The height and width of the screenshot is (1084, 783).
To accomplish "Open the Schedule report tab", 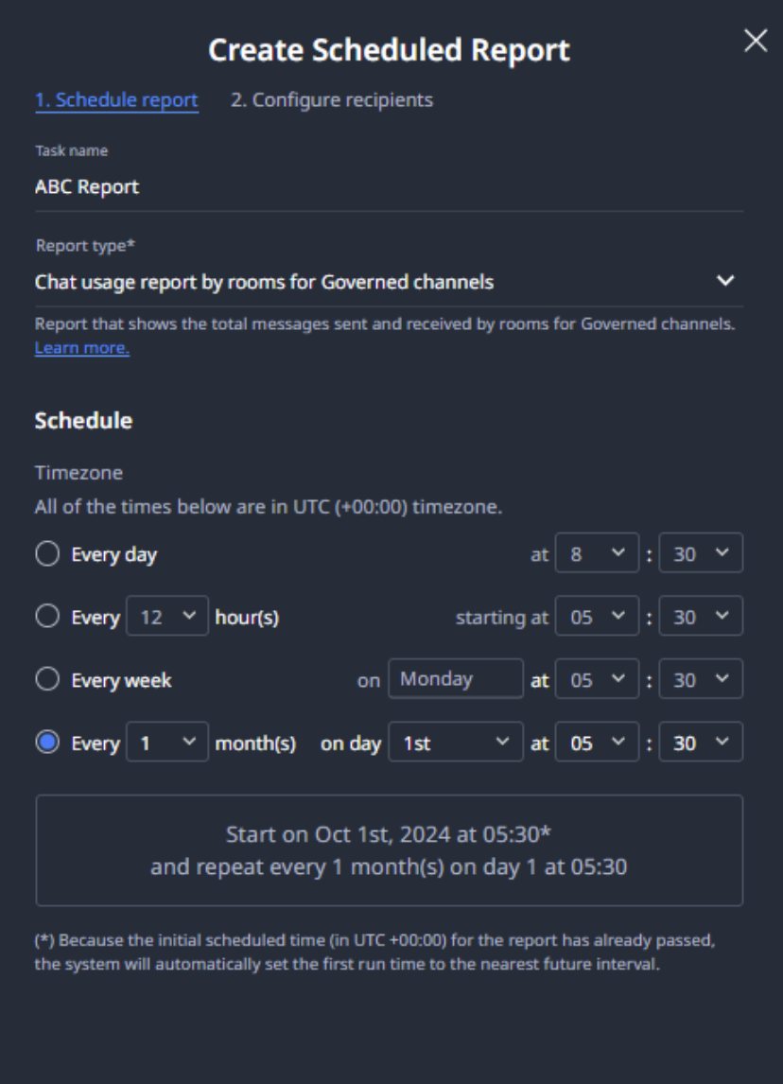I will coord(117,100).
